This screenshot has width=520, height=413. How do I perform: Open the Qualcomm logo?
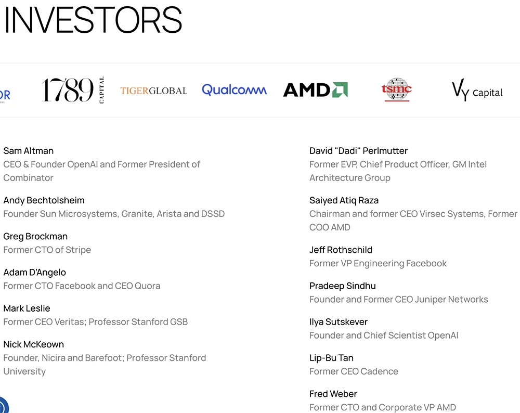[234, 90]
